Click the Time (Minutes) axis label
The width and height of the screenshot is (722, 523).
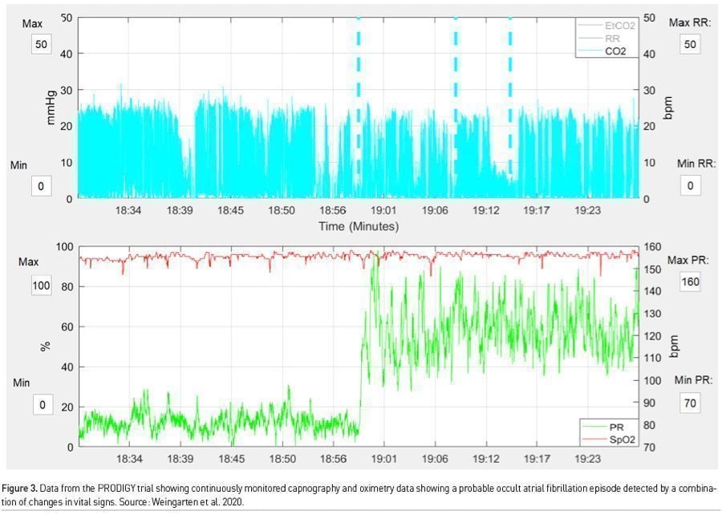click(x=359, y=226)
